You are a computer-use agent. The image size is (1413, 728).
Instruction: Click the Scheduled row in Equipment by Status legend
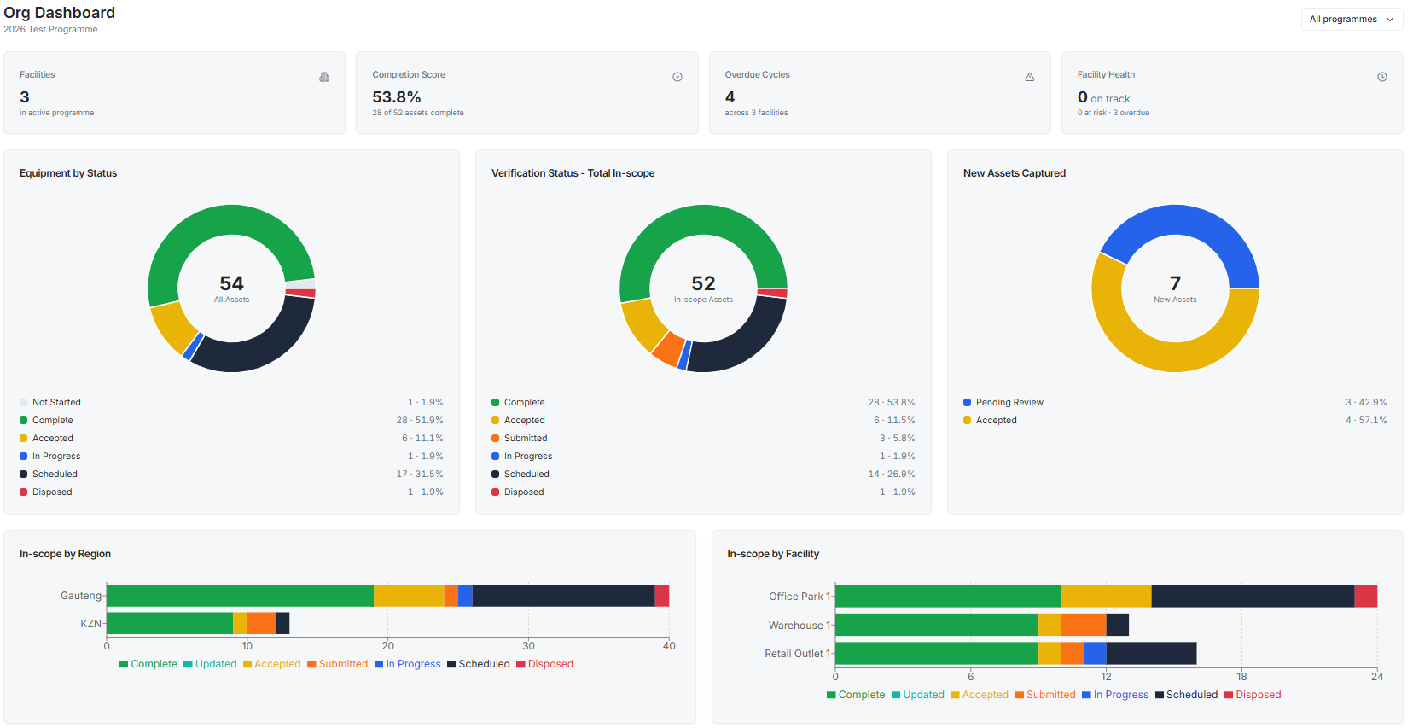click(x=231, y=475)
